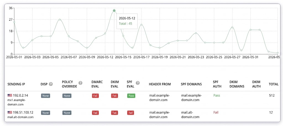
Task: Click POLICY OVERRIDE None badge in 198.51.100.12 row
Action: pos(67,113)
